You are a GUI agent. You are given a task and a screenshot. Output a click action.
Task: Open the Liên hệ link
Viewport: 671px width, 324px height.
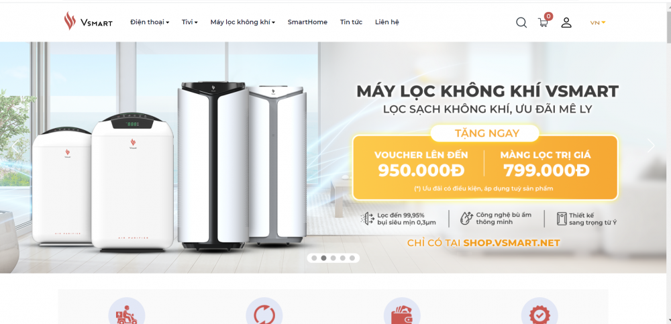[x=387, y=22]
